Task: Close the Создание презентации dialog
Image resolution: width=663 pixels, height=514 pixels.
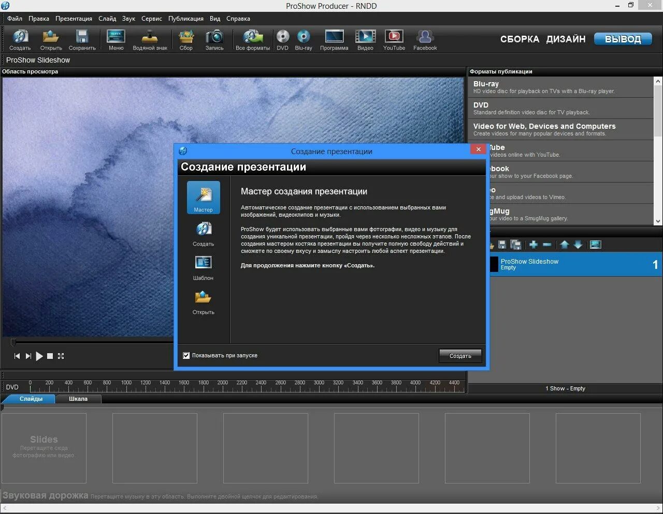Action: [x=478, y=149]
